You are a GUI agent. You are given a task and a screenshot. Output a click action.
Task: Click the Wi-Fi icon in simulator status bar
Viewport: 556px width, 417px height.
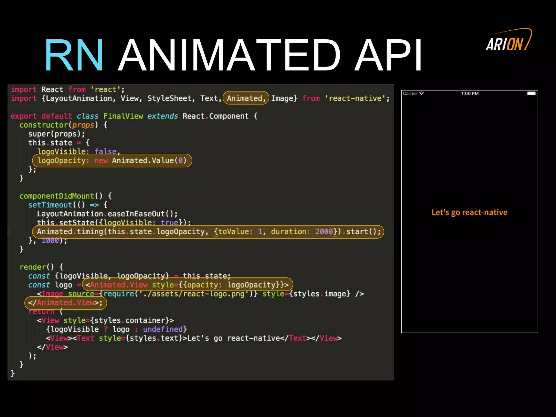421,93
